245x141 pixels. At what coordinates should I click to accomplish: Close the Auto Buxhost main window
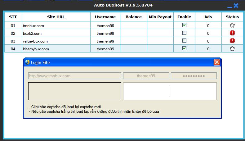[x=236, y=6]
